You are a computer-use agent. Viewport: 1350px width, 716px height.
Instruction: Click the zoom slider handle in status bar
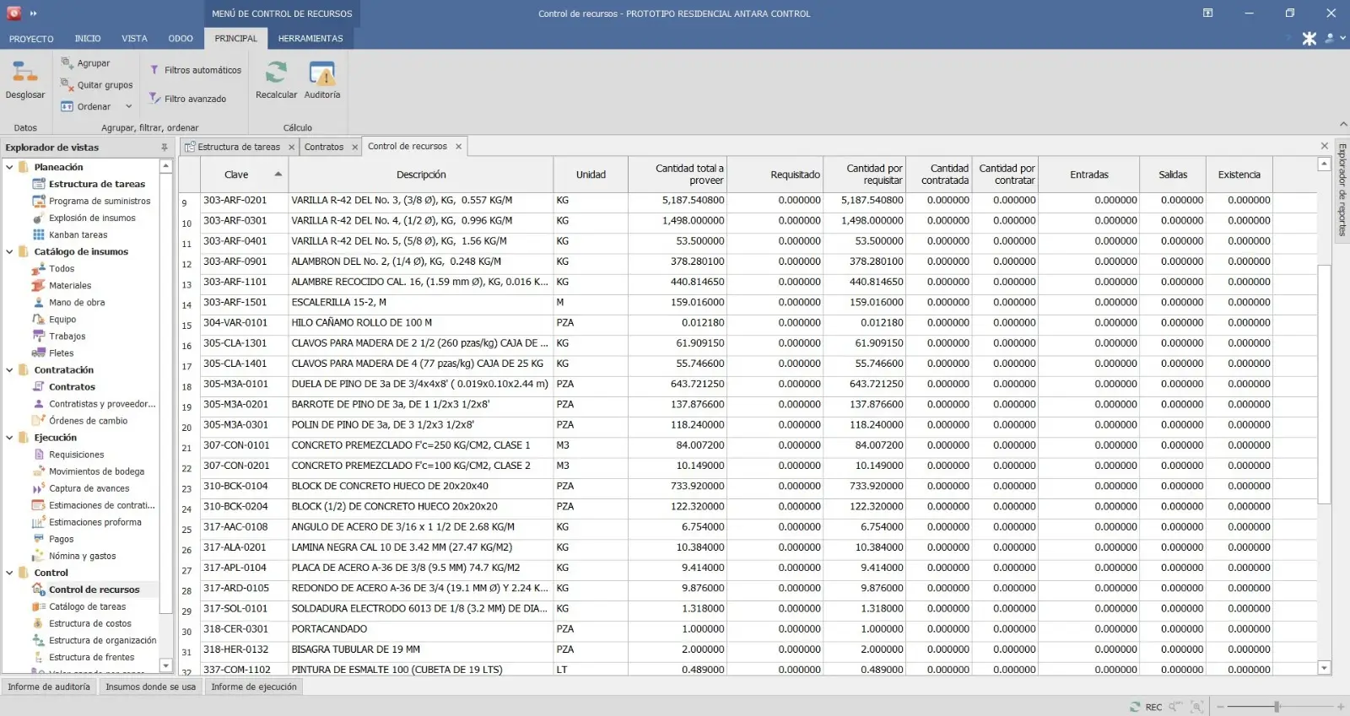point(1277,707)
